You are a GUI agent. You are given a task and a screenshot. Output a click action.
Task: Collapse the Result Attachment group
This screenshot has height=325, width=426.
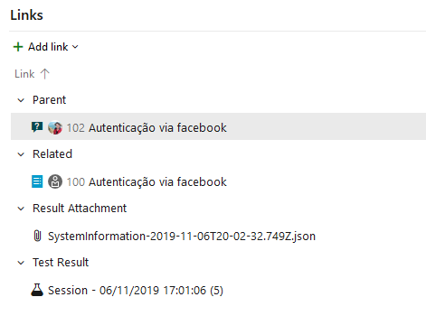pyautogui.click(x=21, y=209)
